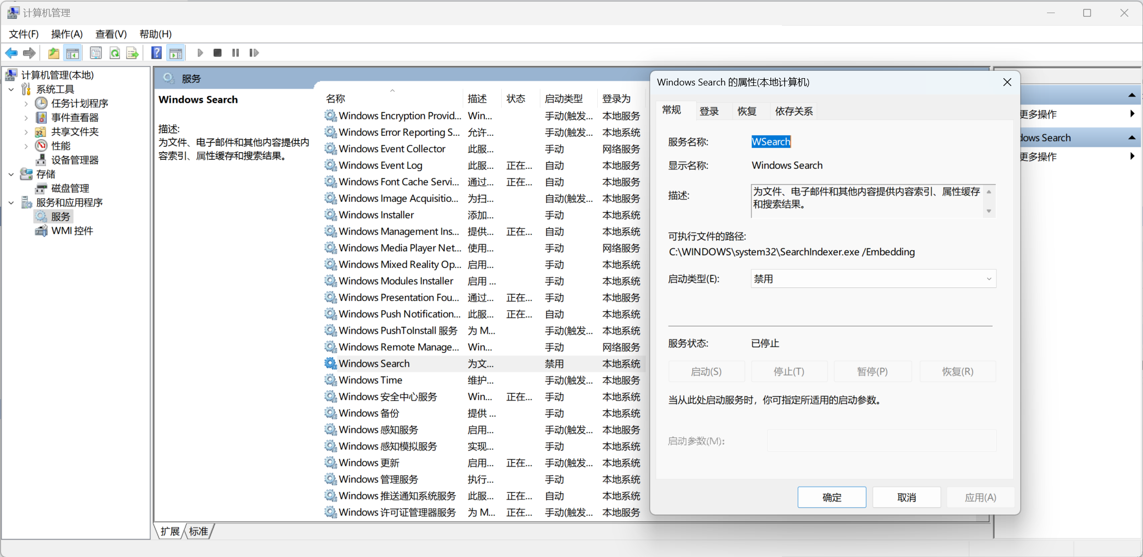The width and height of the screenshot is (1143, 557).
Task: Collapse the 系统工具 tree node
Action: tap(11, 89)
